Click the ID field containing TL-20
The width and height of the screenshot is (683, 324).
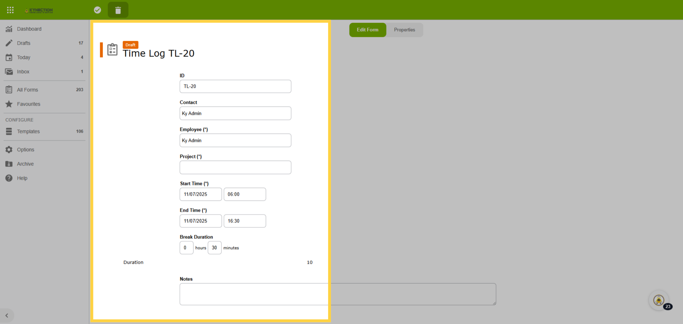235,86
